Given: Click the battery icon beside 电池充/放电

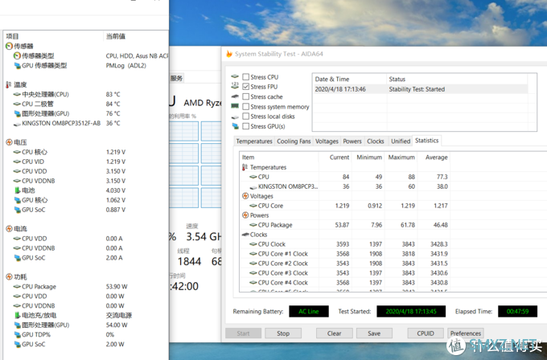Looking at the screenshot, I should click(17, 315).
